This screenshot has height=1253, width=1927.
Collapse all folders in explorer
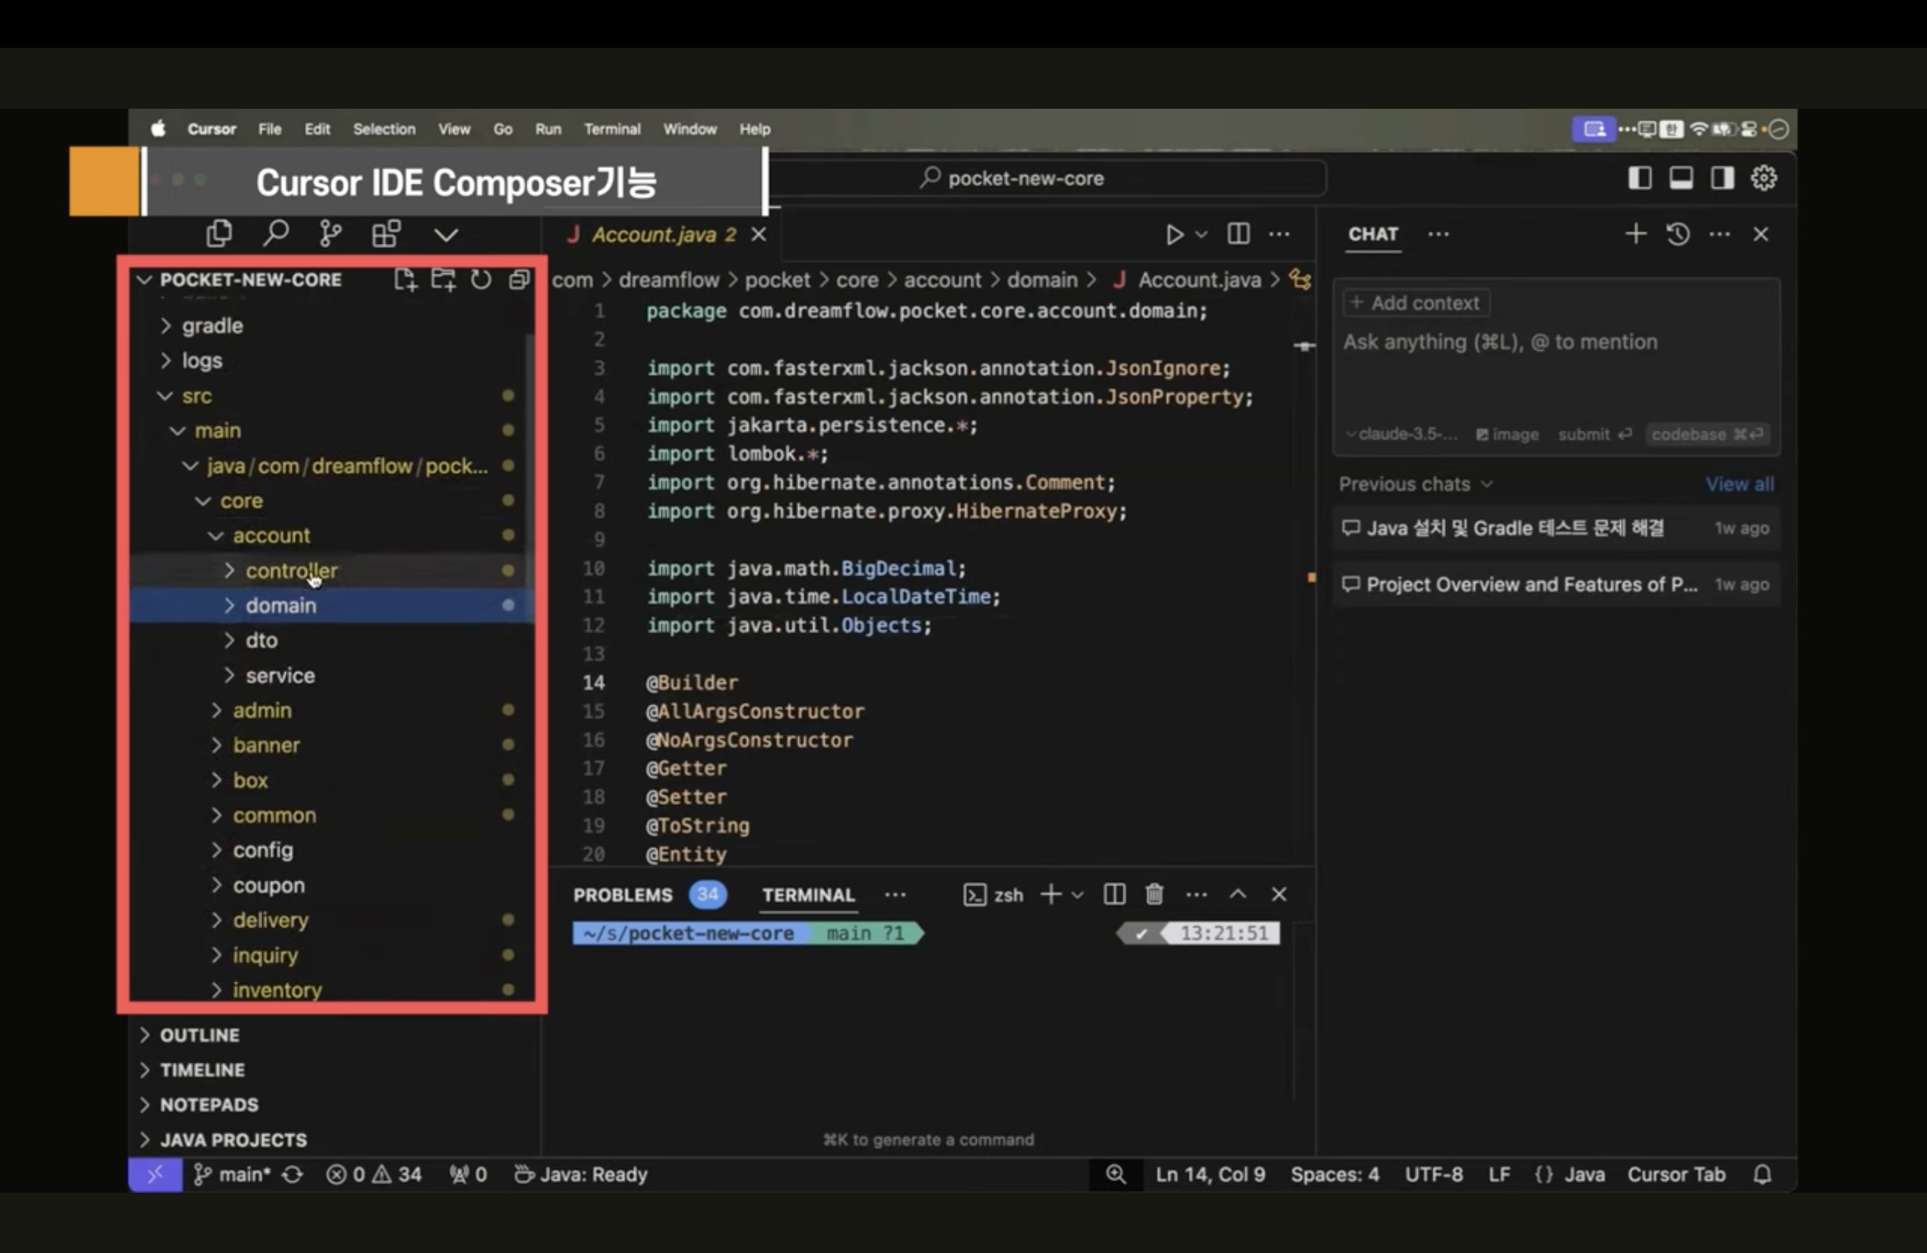click(x=519, y=280)
